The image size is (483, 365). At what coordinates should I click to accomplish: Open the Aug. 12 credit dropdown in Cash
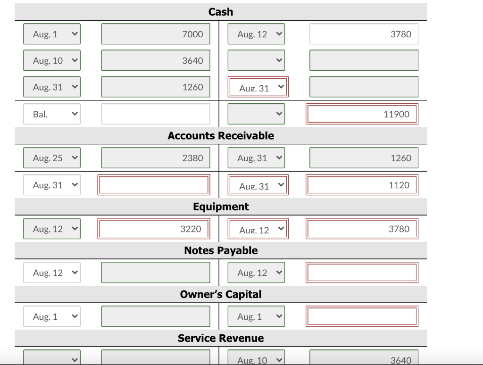click(256, 34)
